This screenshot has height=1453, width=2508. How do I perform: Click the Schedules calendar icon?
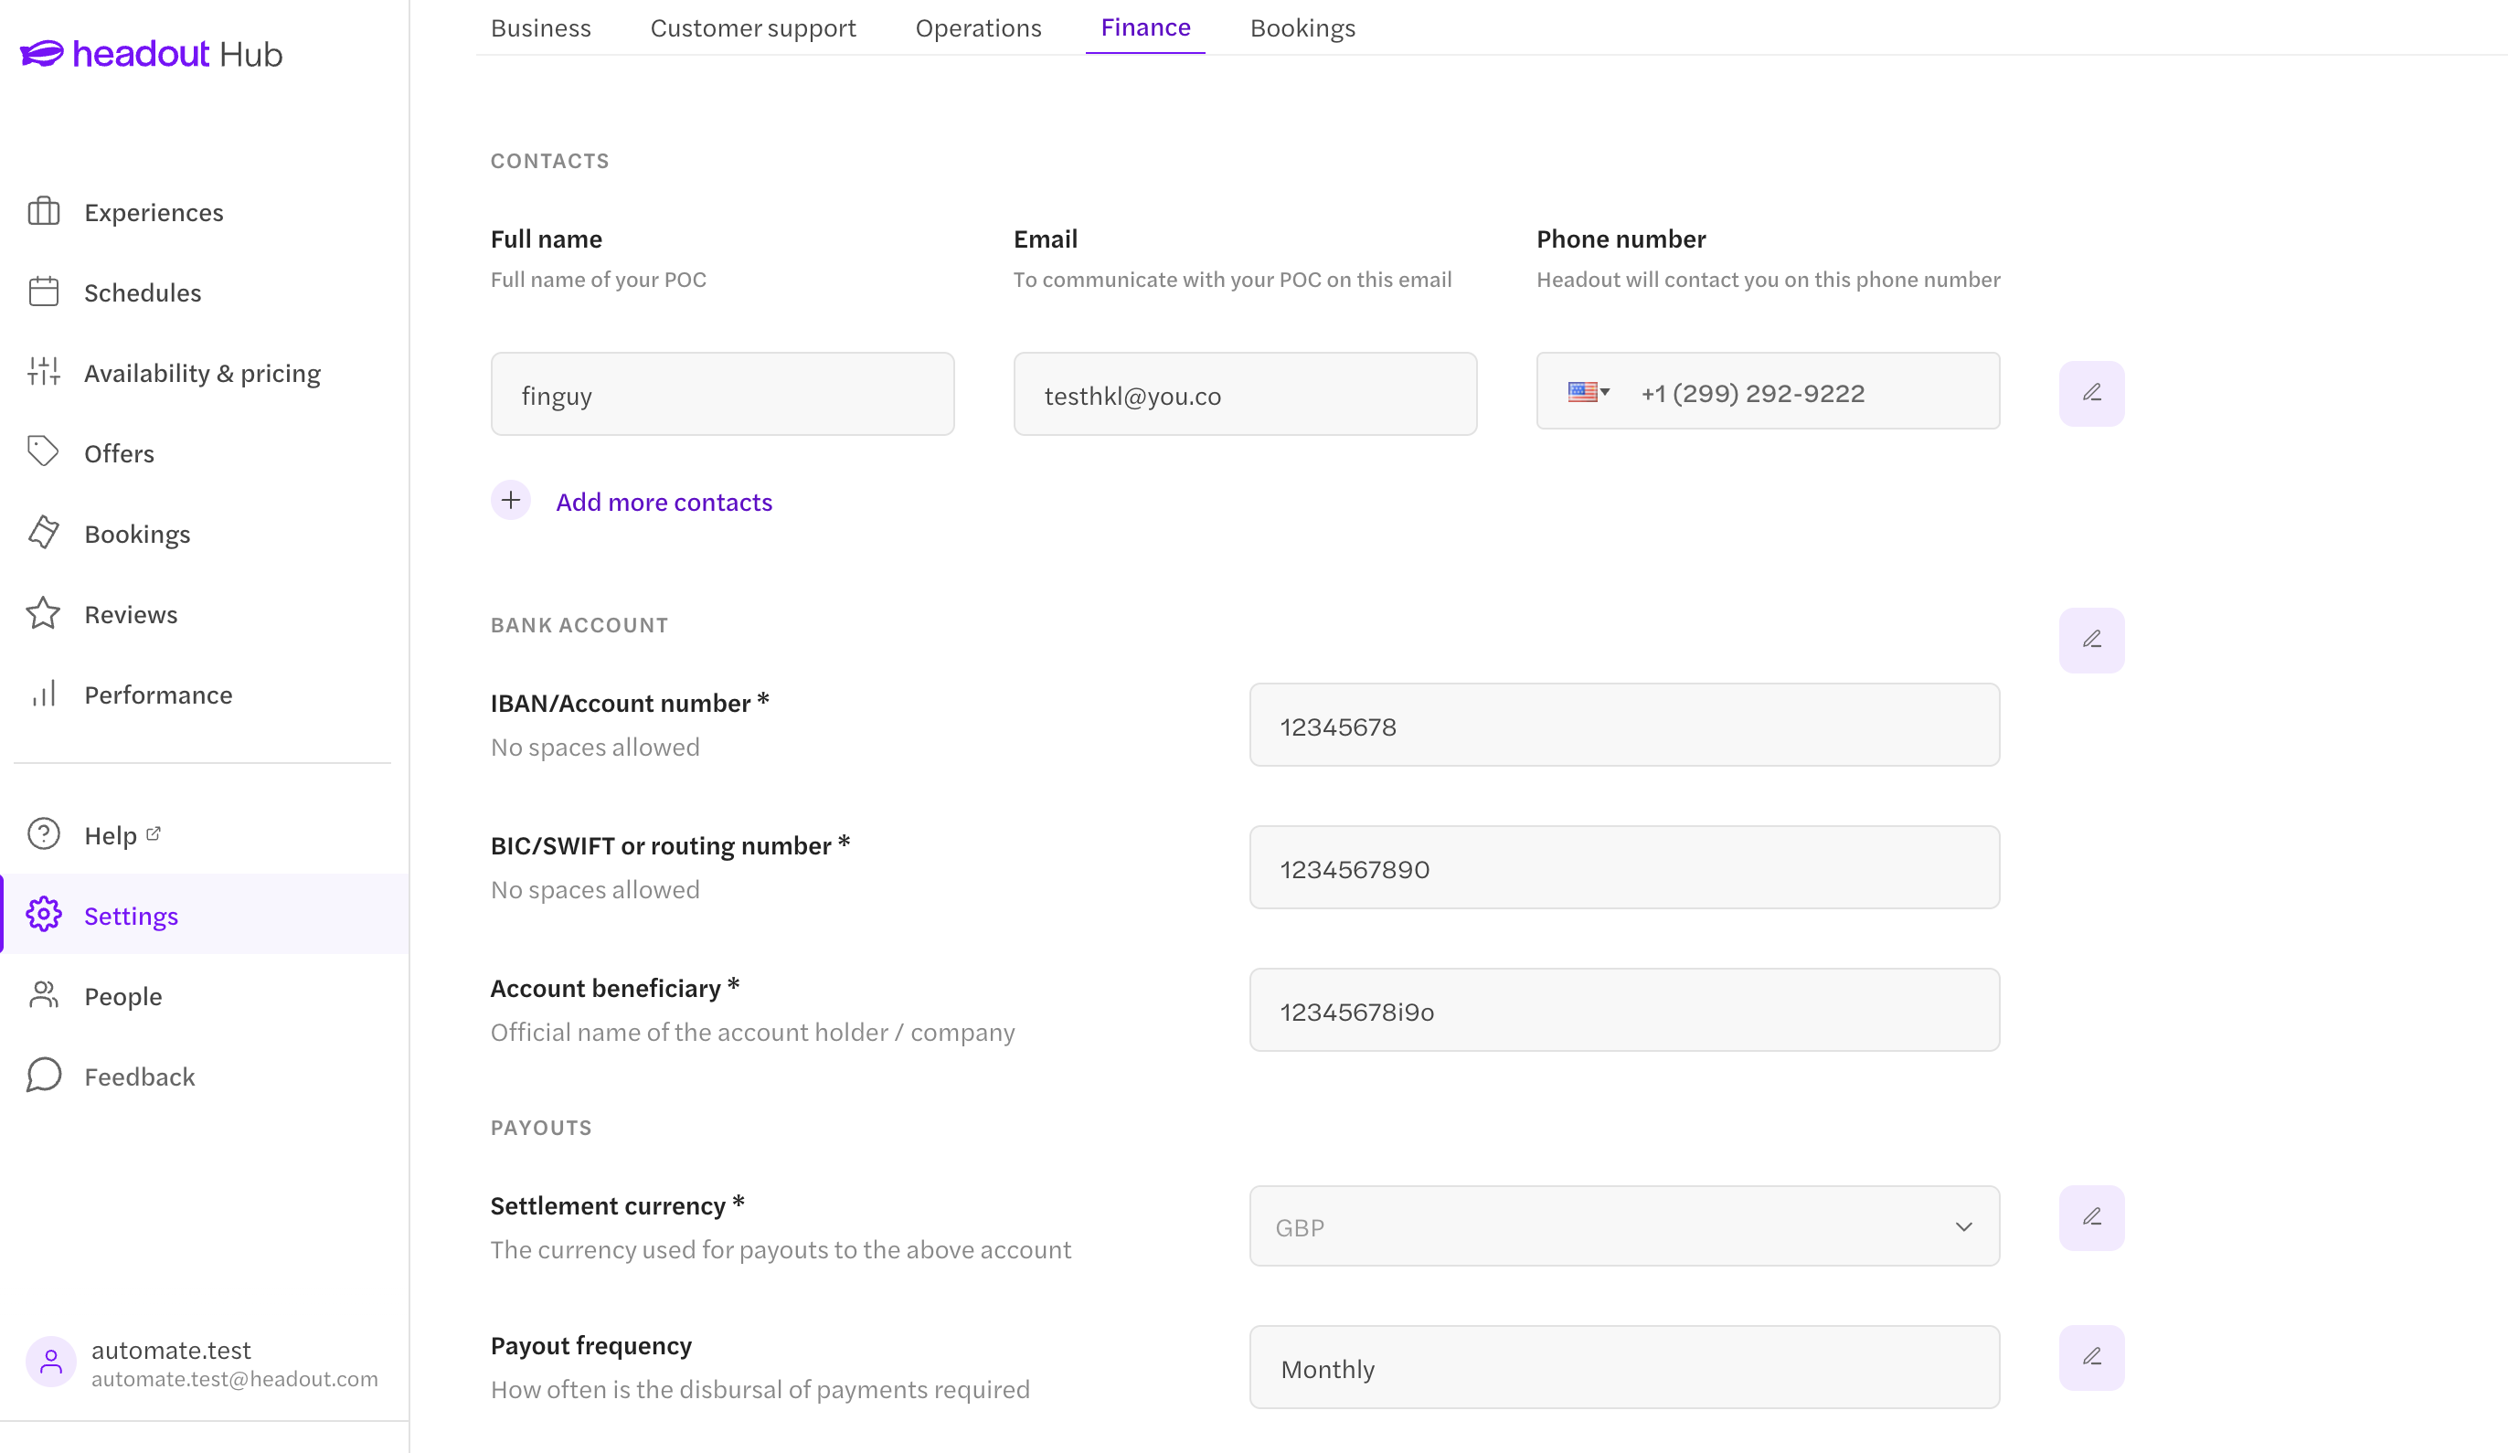click(44, 292)
